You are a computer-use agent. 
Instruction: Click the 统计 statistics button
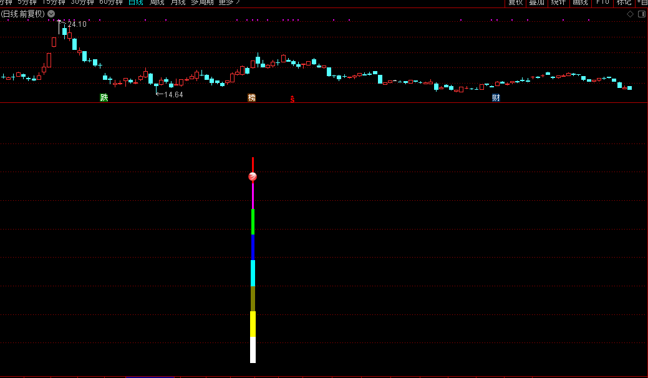[558, 2]
